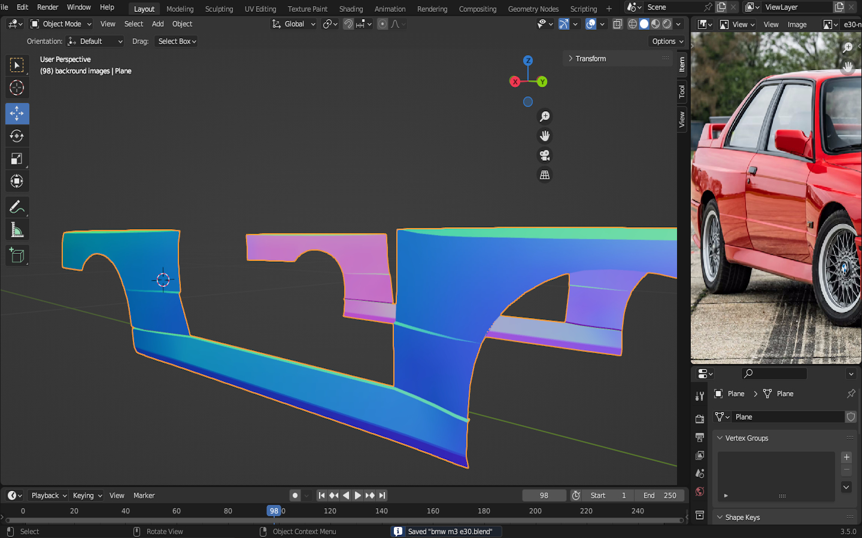The height and width of the screenshot is (538, 862).
Task: Open the Add menu in viewport header
Action: [157, 24]
